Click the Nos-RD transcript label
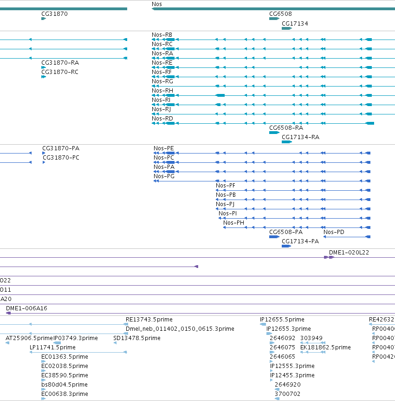Image resolution: width=395 pixels, height=401 pixels. pos(162,119)
